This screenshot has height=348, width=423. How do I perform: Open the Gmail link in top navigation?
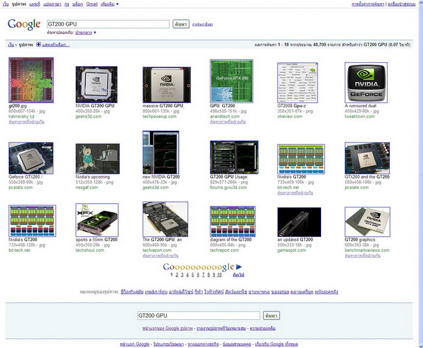(x=92, y=4)
